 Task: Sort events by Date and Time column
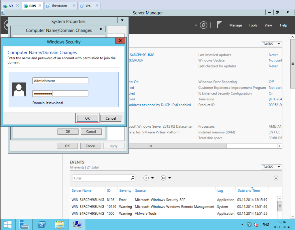tap(249, 191)
